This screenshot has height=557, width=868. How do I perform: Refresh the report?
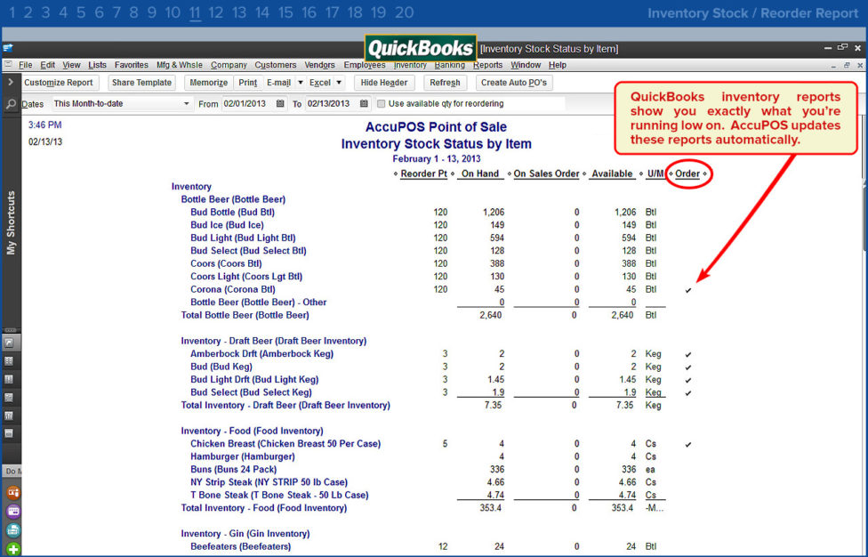445,83
